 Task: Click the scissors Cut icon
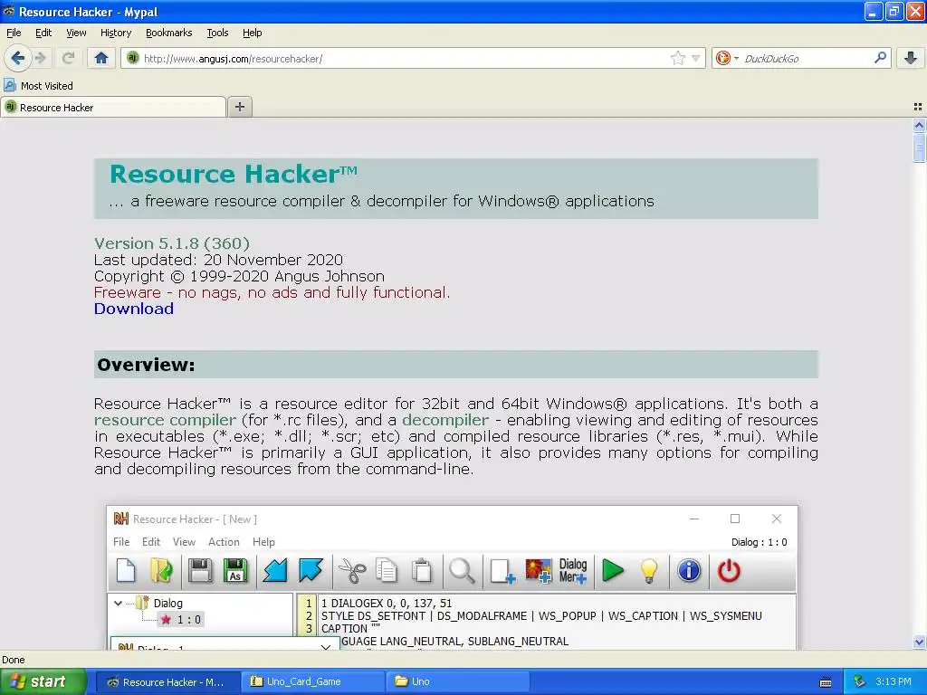(x=352, y=571)
